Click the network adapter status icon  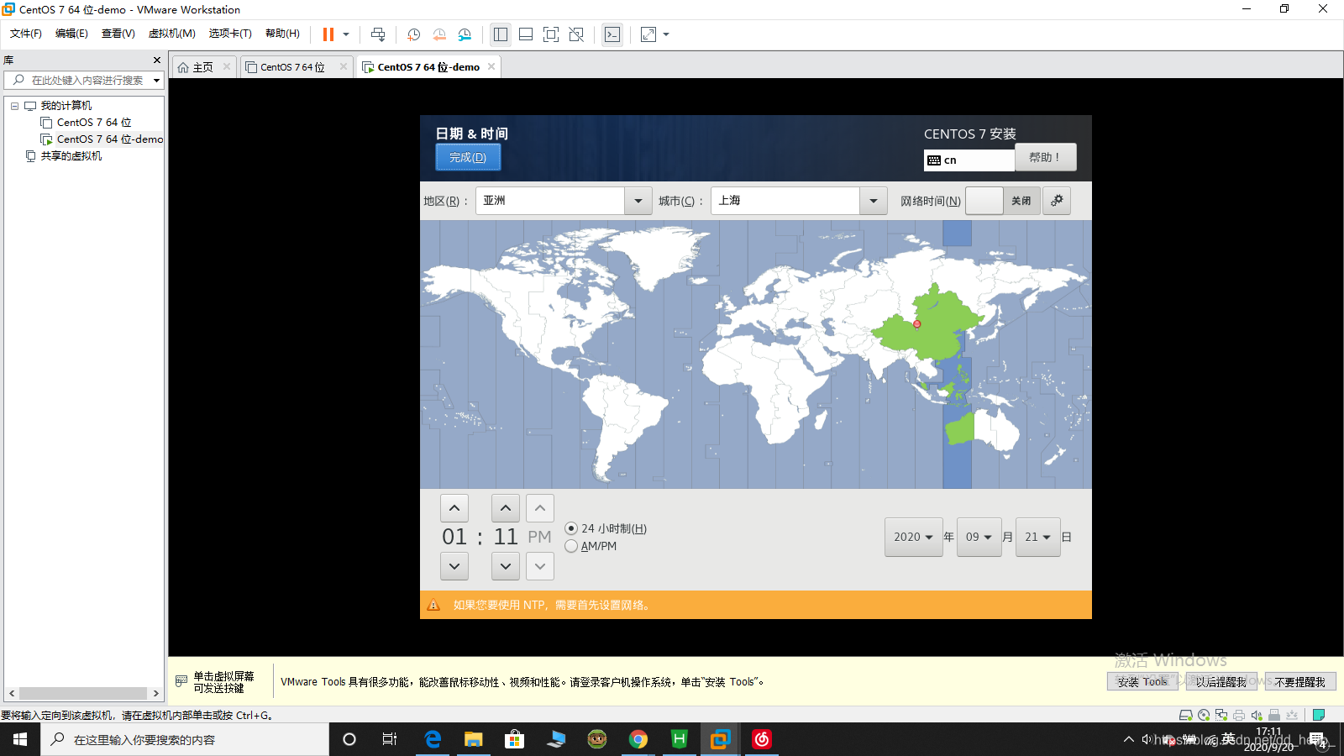pos(1221,715)
